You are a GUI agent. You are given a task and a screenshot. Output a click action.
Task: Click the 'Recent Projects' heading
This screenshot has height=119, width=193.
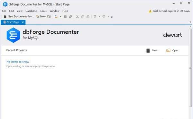[16, 50]
